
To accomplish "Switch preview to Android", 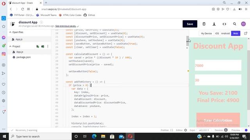I will coord(225,33).
